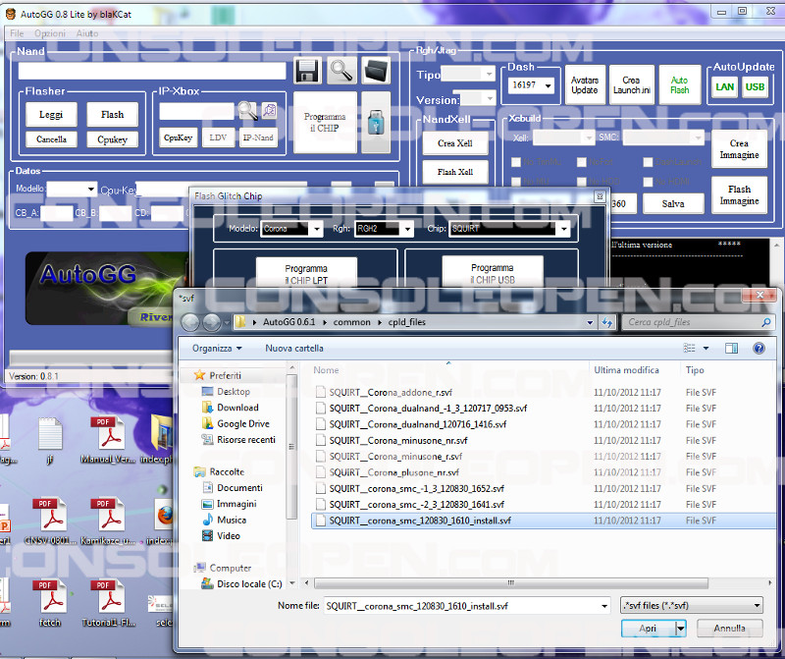Click the Apri button
Viewport: 785px width, 659px height.
click(x=648, y=629)
